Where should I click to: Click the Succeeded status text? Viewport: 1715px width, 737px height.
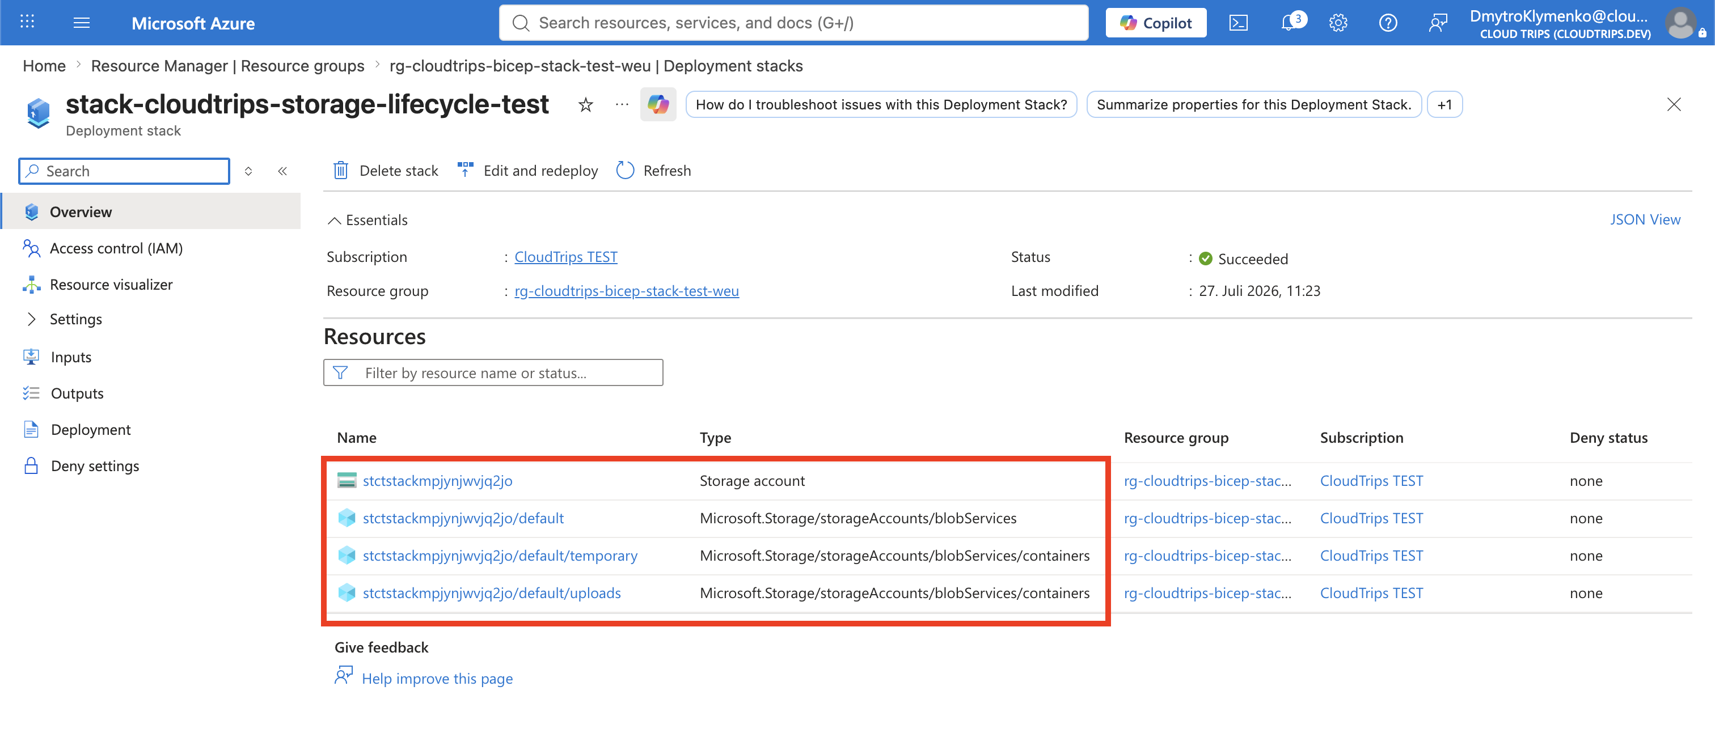point(1253,259)
